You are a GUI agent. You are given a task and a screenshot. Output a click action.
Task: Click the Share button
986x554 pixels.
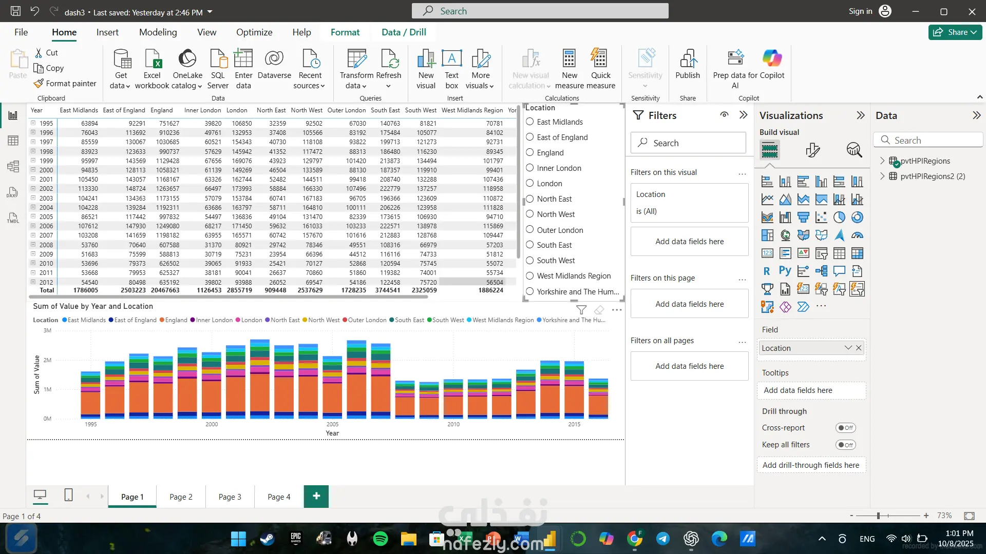pyautogui.click(x=955, y=32)
